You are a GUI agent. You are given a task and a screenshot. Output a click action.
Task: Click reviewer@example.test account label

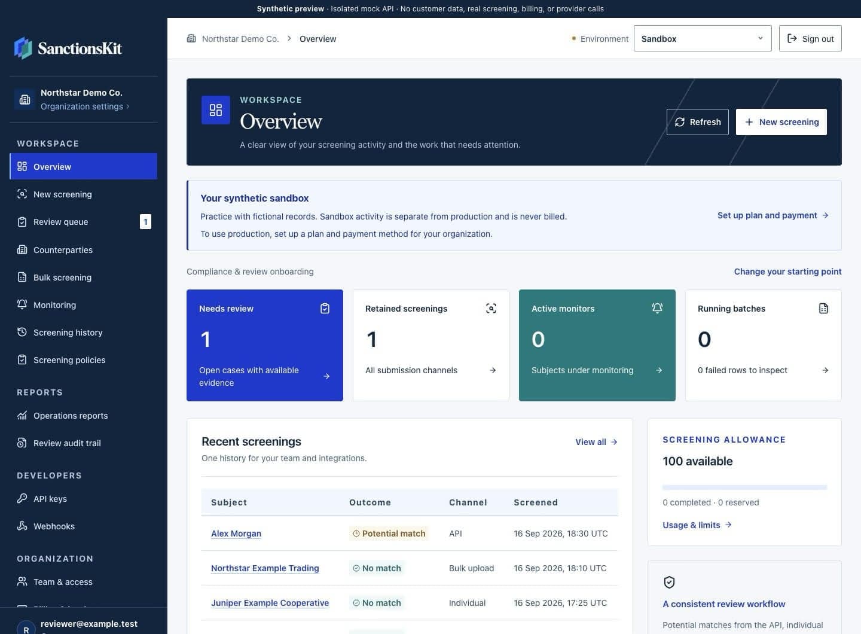tap(89, 624)
